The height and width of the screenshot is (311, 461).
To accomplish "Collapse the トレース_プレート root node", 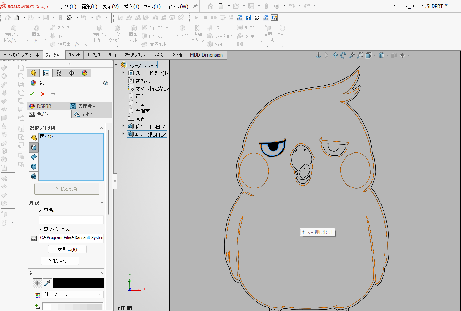I will (x=116, y=65).
